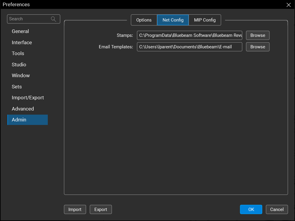The image size is (295, 221).
Task: Select Import/Export in the sidebar
Action: pos(27,98)
